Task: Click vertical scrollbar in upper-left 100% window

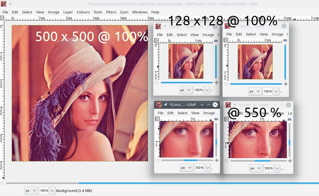Action: click(216, 62)
